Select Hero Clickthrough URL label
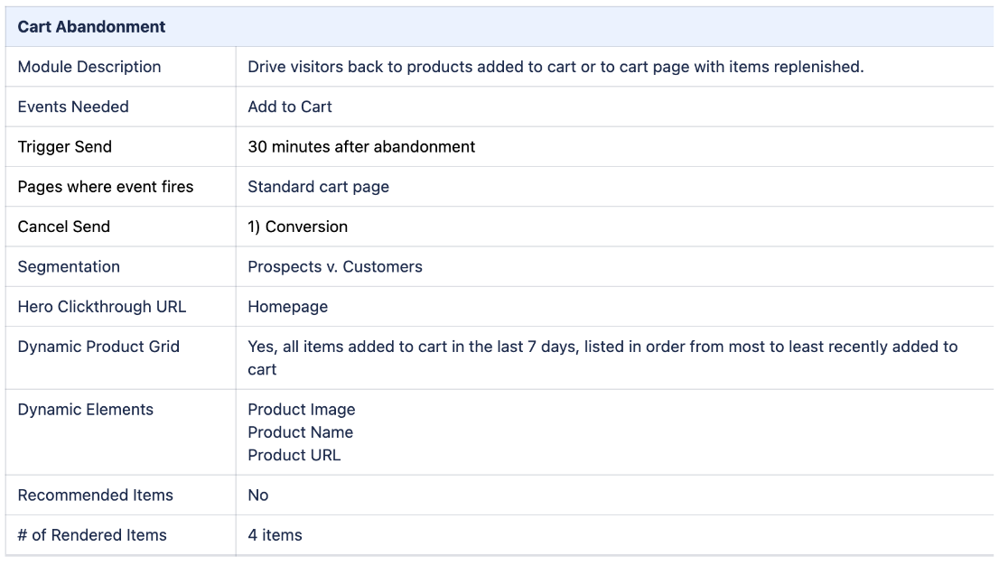The height and width of the screenshot is (565, 999). (x=102, y=306)
